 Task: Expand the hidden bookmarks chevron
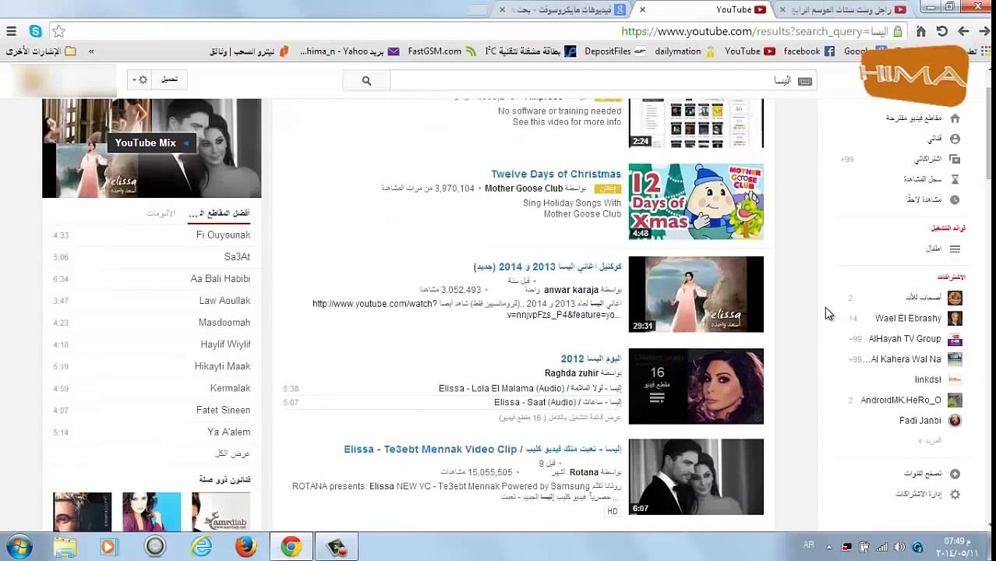[91, 51]
